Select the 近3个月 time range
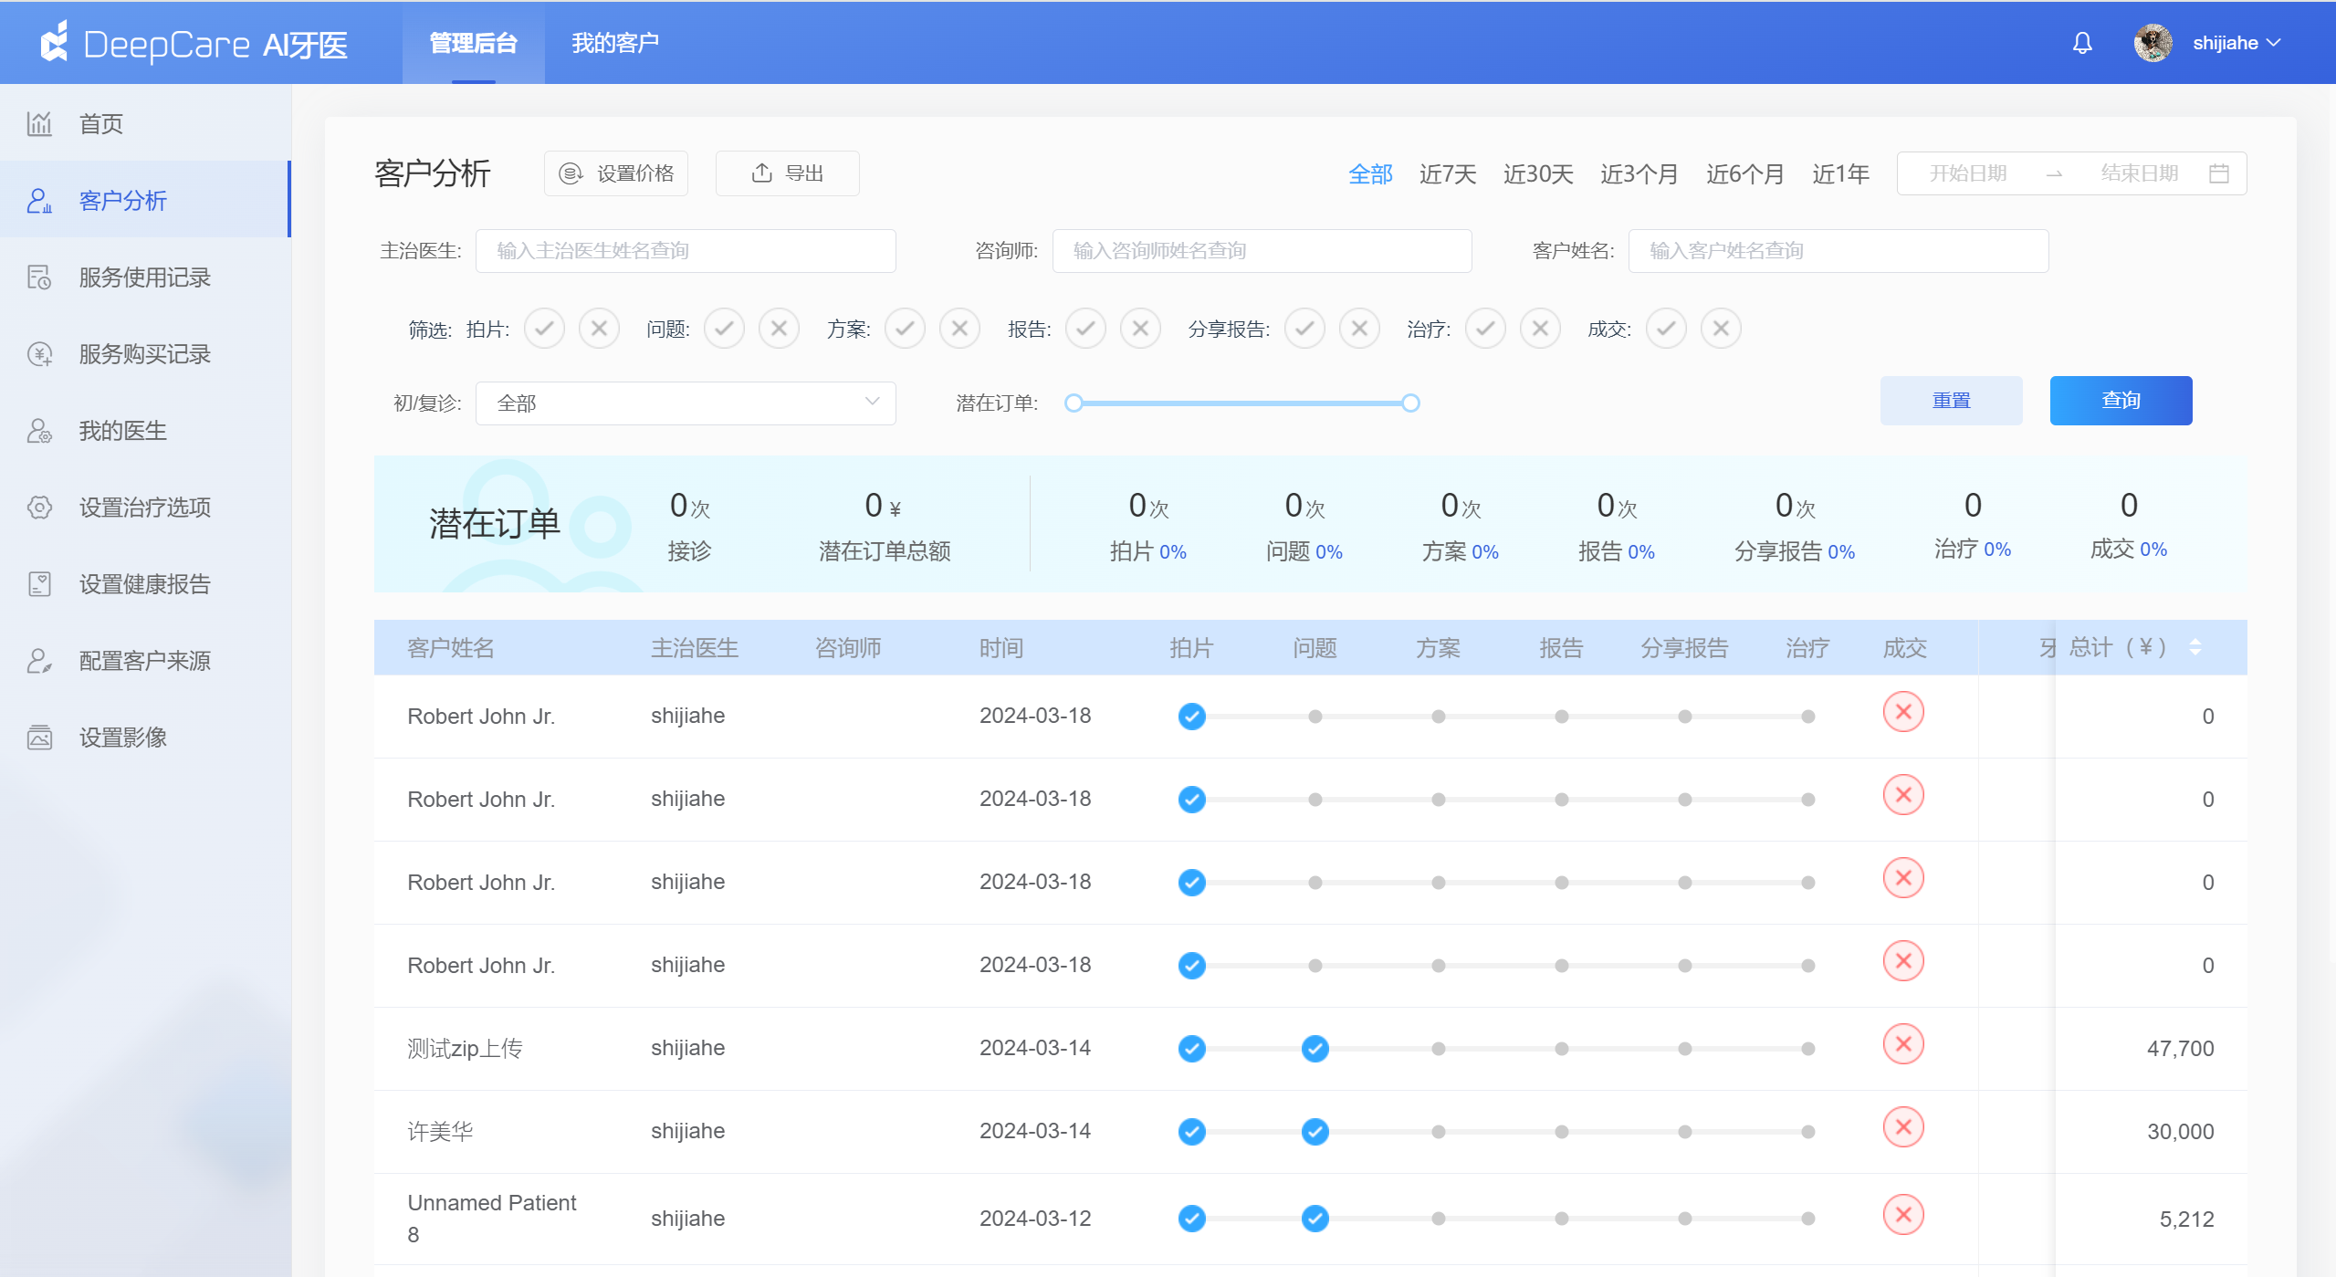 [x=1639, y=173]
